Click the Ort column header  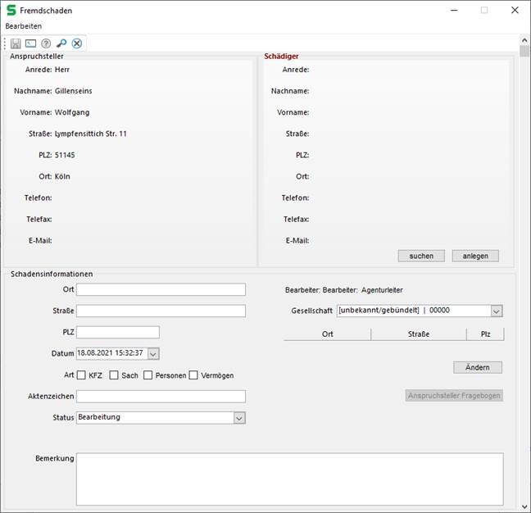327,334
